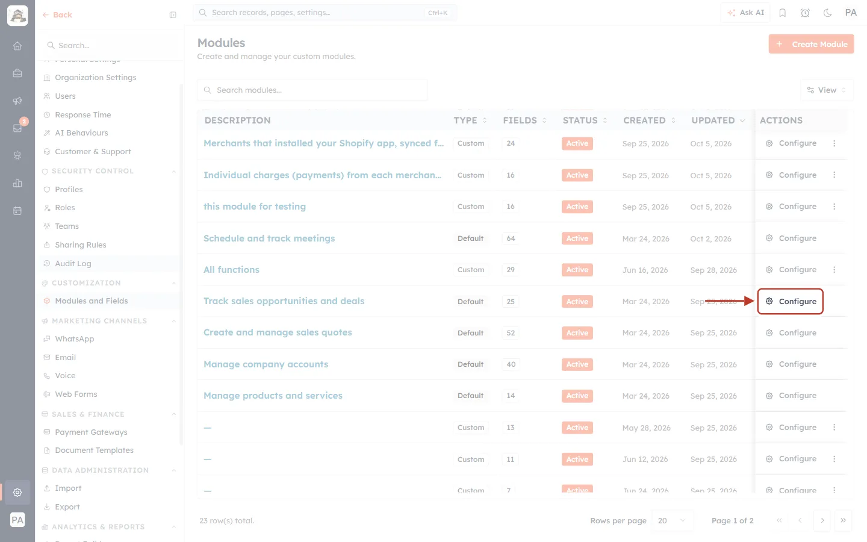The image size is (867, 542).
Task: Open 'Schedule and track meetings' module
Action: [269, 238]
